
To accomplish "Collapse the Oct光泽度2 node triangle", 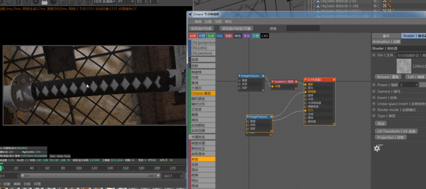I will [x=305, y=80].
